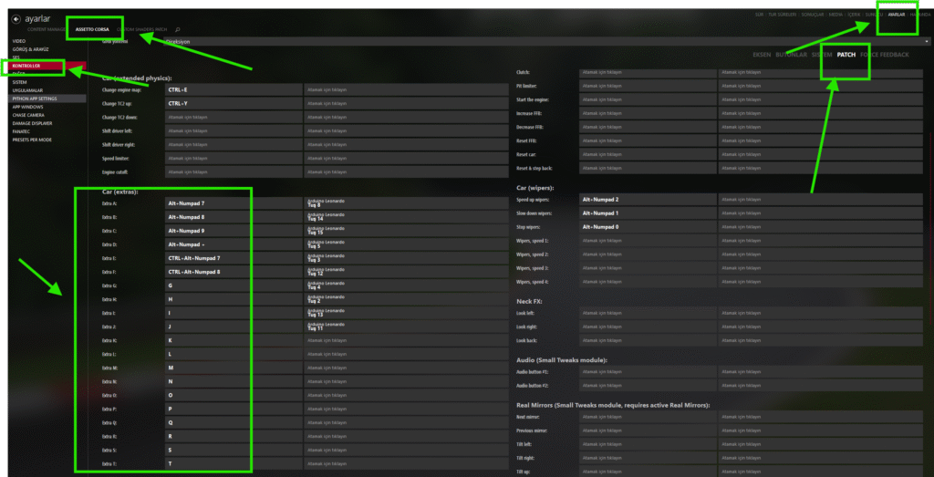Click the M key binding for Extra M
Image resolution: width=934 pixels, height=477 pixels.
tap(233, 368)
